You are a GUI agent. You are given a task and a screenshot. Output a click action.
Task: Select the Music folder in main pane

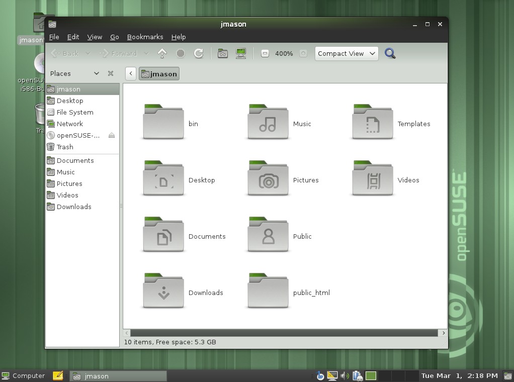pyautogui.click(x=268, y=122)
